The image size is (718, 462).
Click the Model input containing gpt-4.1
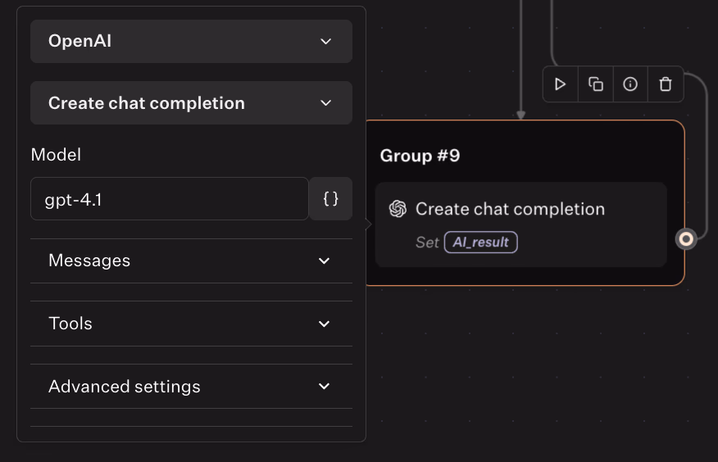coord(170,198)
